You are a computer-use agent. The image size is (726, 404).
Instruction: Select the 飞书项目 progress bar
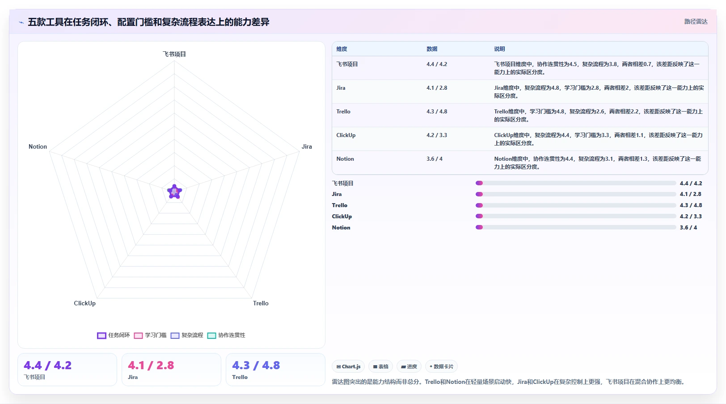tap(576, 183)
